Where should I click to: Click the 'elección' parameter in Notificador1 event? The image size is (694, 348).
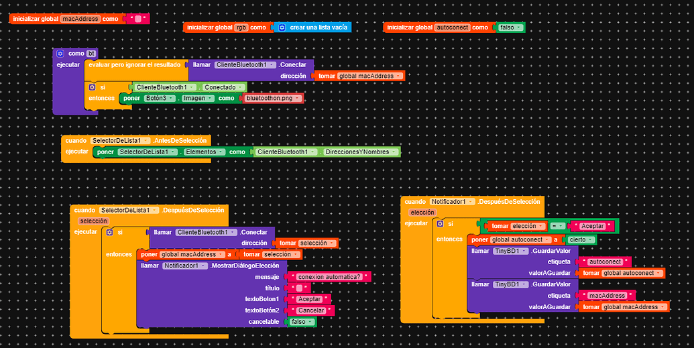point(422,213)
